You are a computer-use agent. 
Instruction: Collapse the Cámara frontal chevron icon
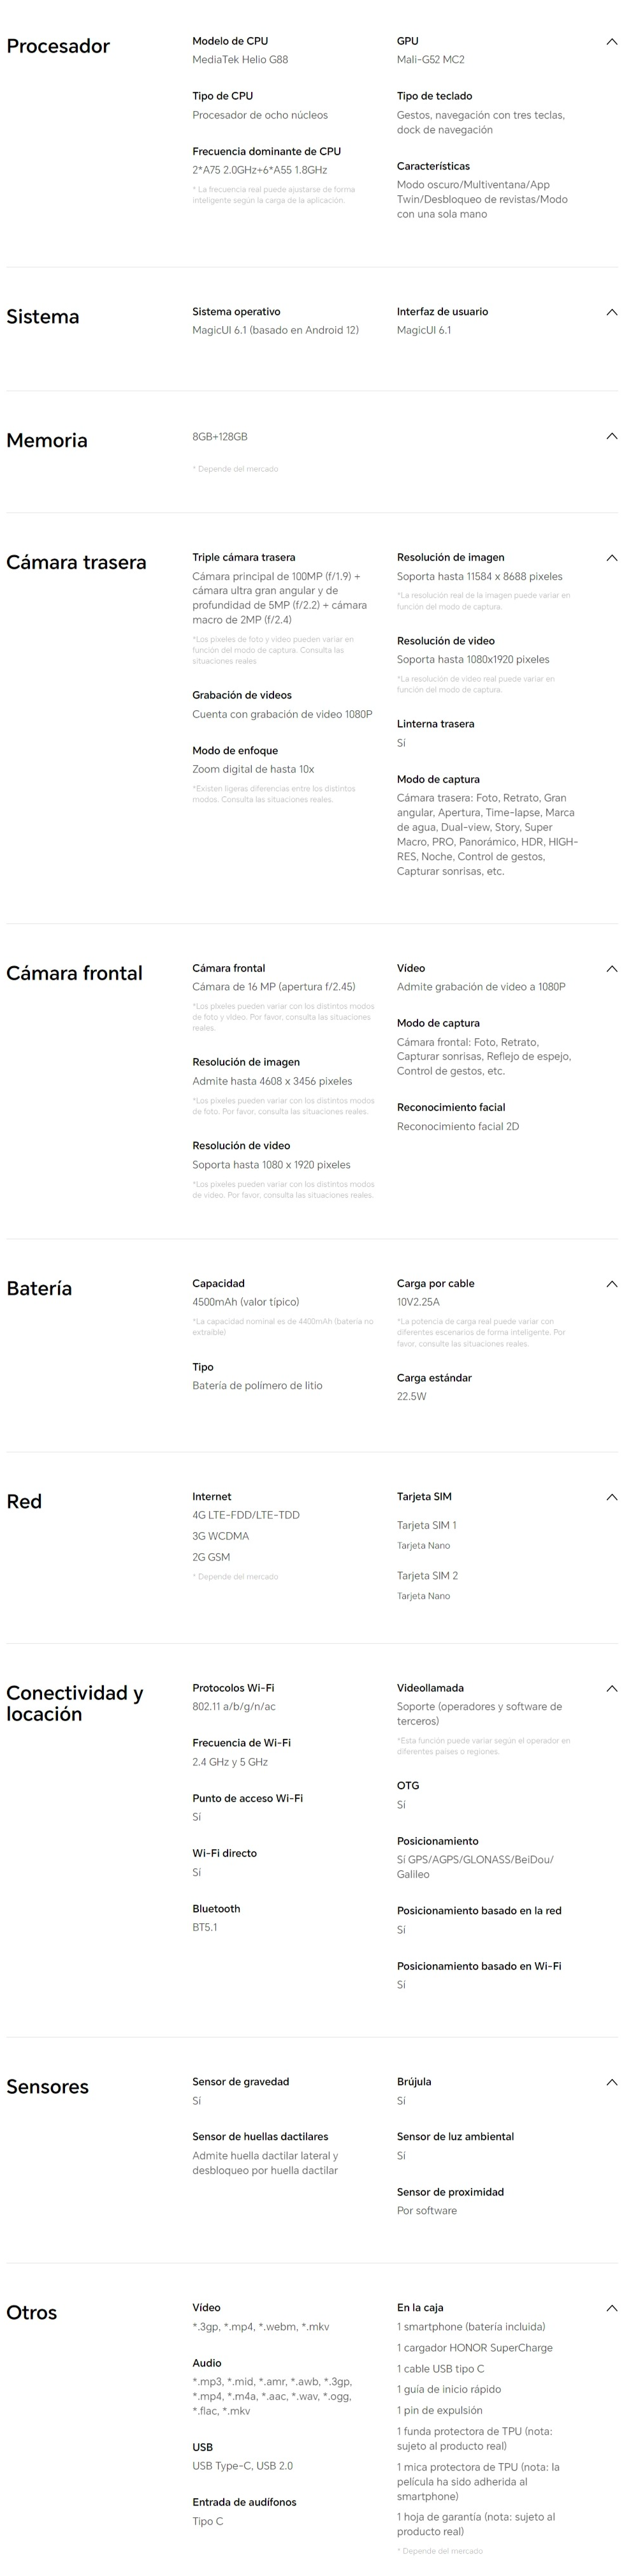(x=612, y=969)
